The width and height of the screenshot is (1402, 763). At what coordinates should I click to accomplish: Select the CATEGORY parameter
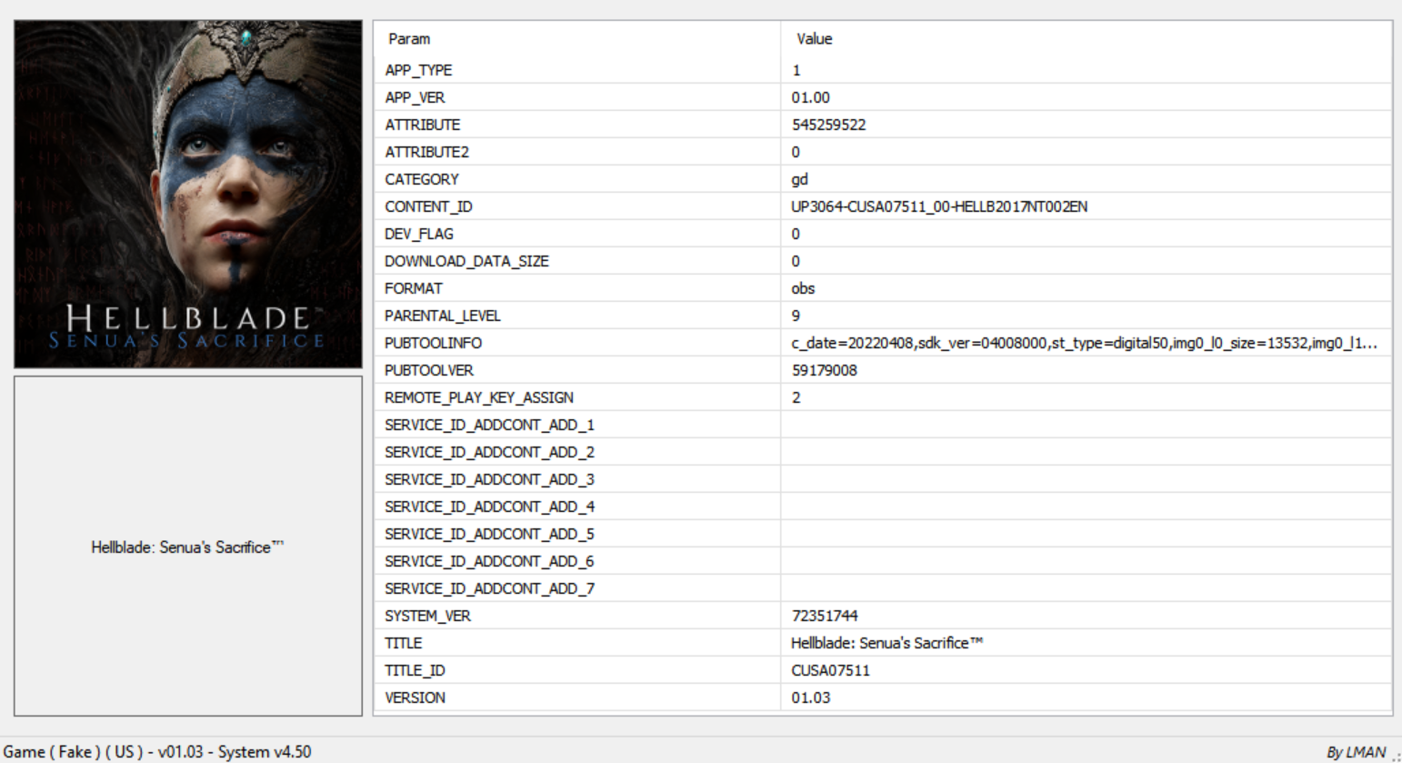422,179
